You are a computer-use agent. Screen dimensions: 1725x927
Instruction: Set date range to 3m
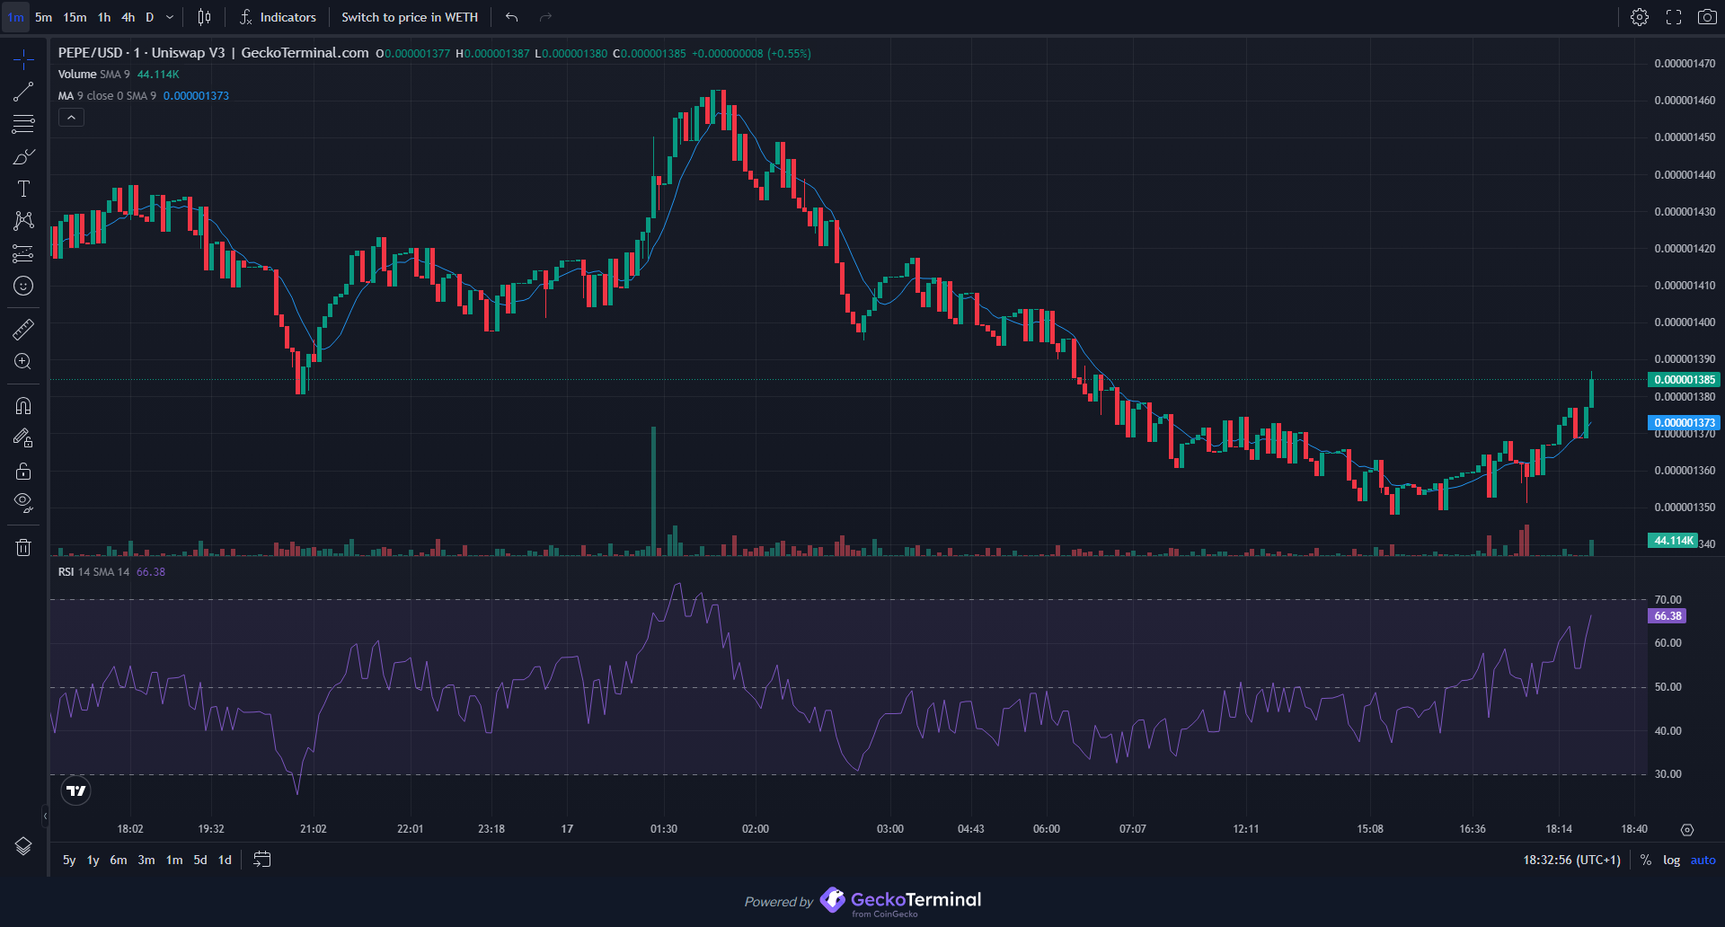[146, 861]
